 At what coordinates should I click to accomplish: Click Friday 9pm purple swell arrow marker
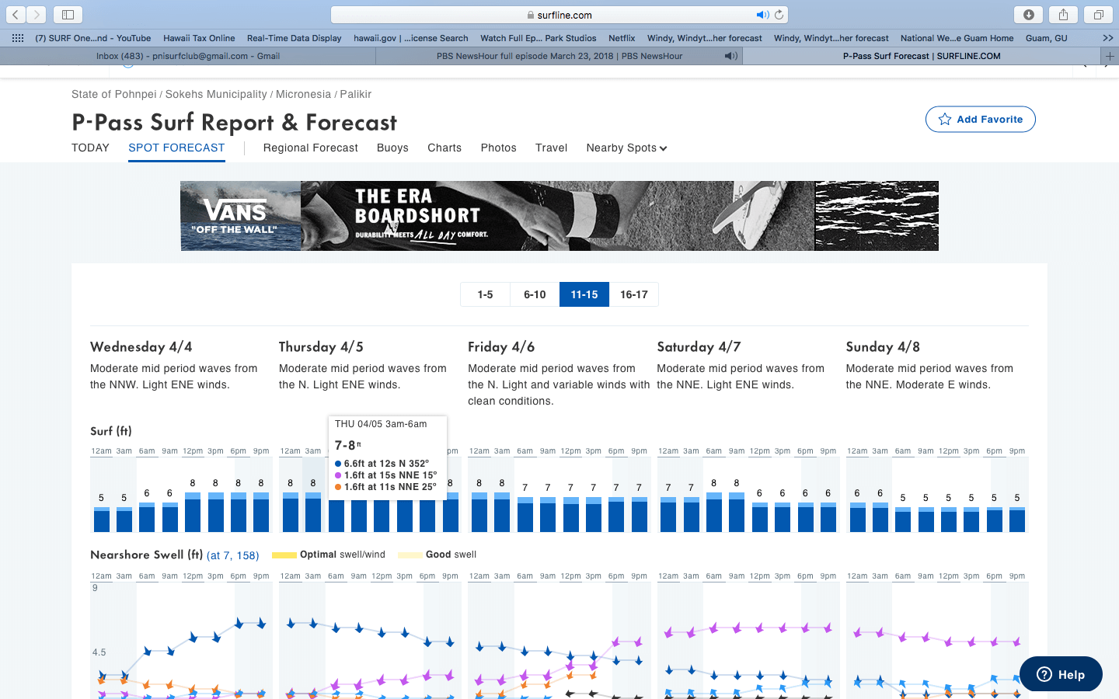(639, 642)
